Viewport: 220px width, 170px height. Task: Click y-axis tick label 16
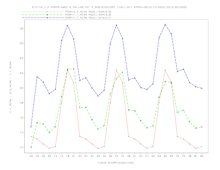pos(21,117)
